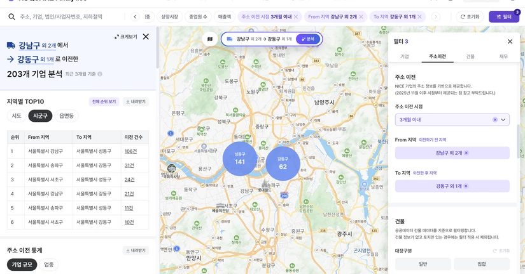Screen dimensions: 525x274
Task: Select the 시군구 region level toggle
Action: tap(40, 116)
